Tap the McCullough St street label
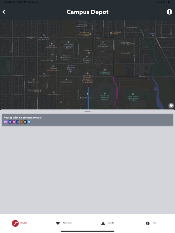Image resolution: width=175 pixels, height=233 pixels. tap(131, 27)
